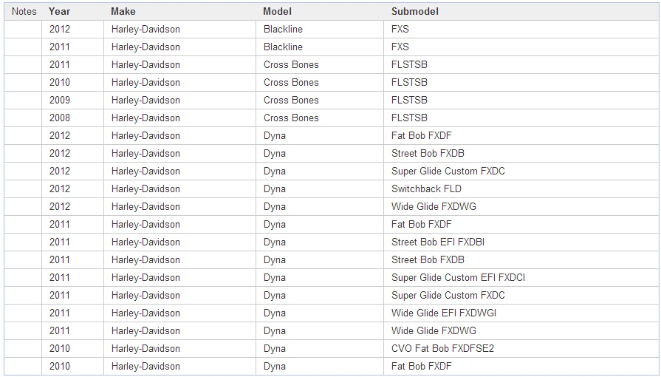Click the Notes cell of the 2012 Switchback row
This screenshot has width=661, height=377.
pos(23,188)
